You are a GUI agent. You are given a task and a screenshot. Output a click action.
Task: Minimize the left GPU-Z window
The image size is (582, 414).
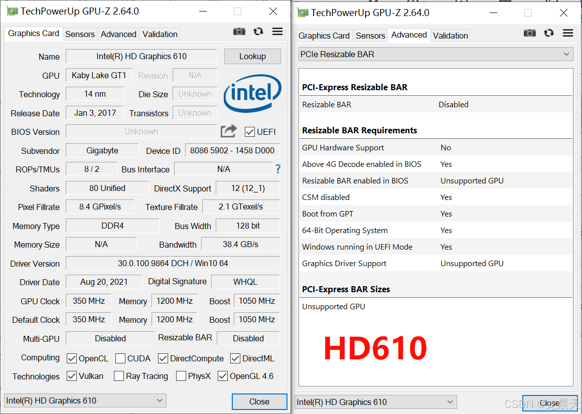203,12
